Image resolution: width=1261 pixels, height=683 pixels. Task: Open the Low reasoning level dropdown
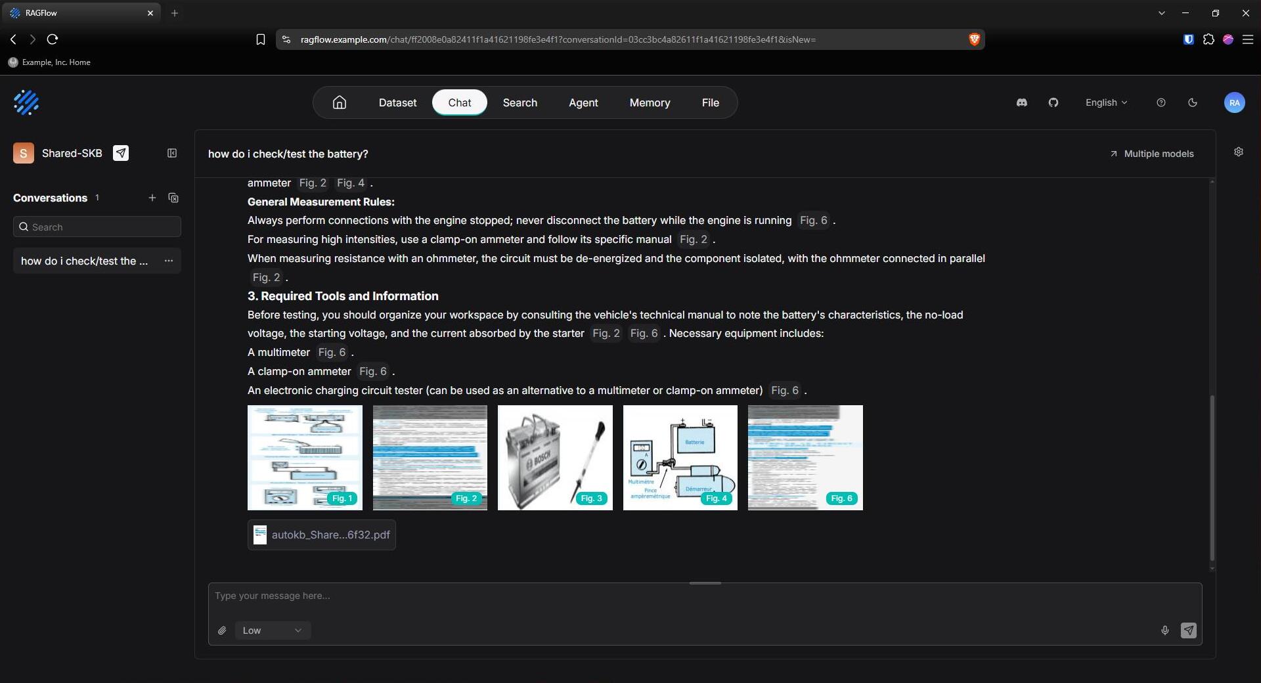pos(273,630)
